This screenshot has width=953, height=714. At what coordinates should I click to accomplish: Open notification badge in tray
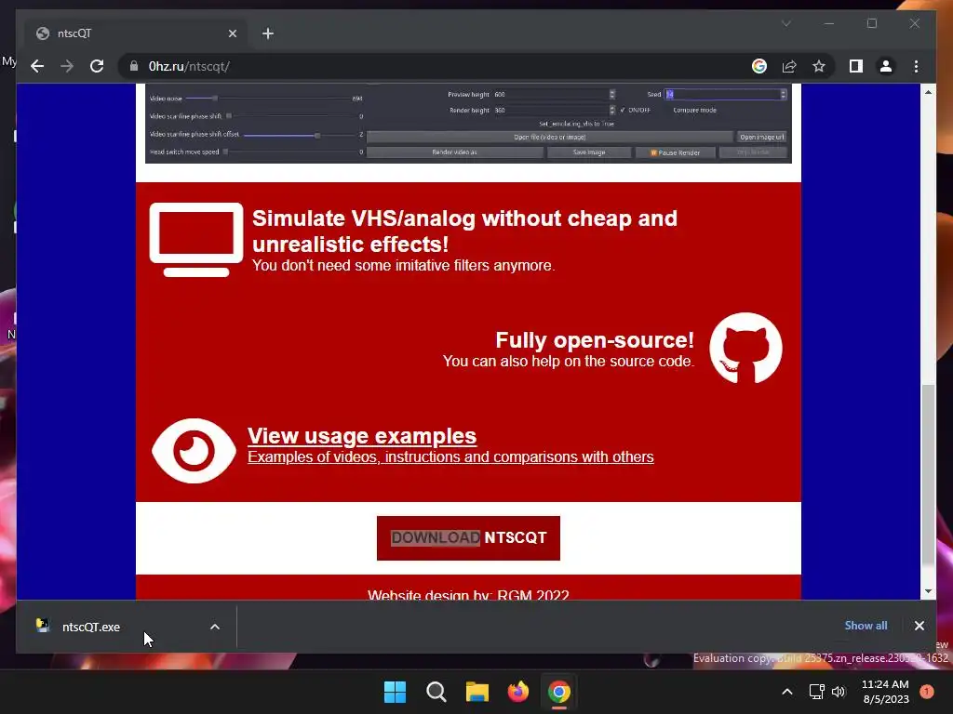click(x=927, y=692)
